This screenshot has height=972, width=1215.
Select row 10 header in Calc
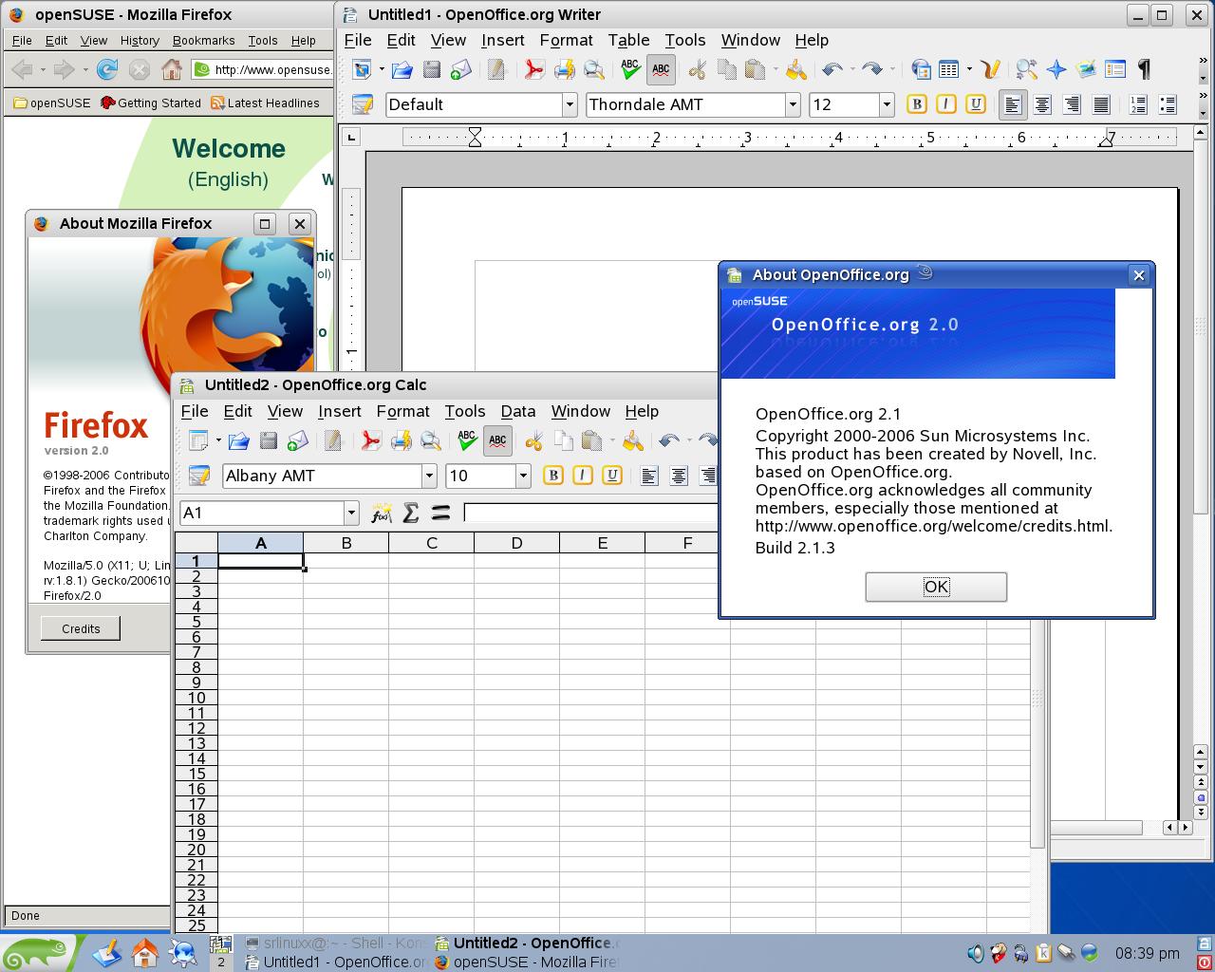[196, 698]
